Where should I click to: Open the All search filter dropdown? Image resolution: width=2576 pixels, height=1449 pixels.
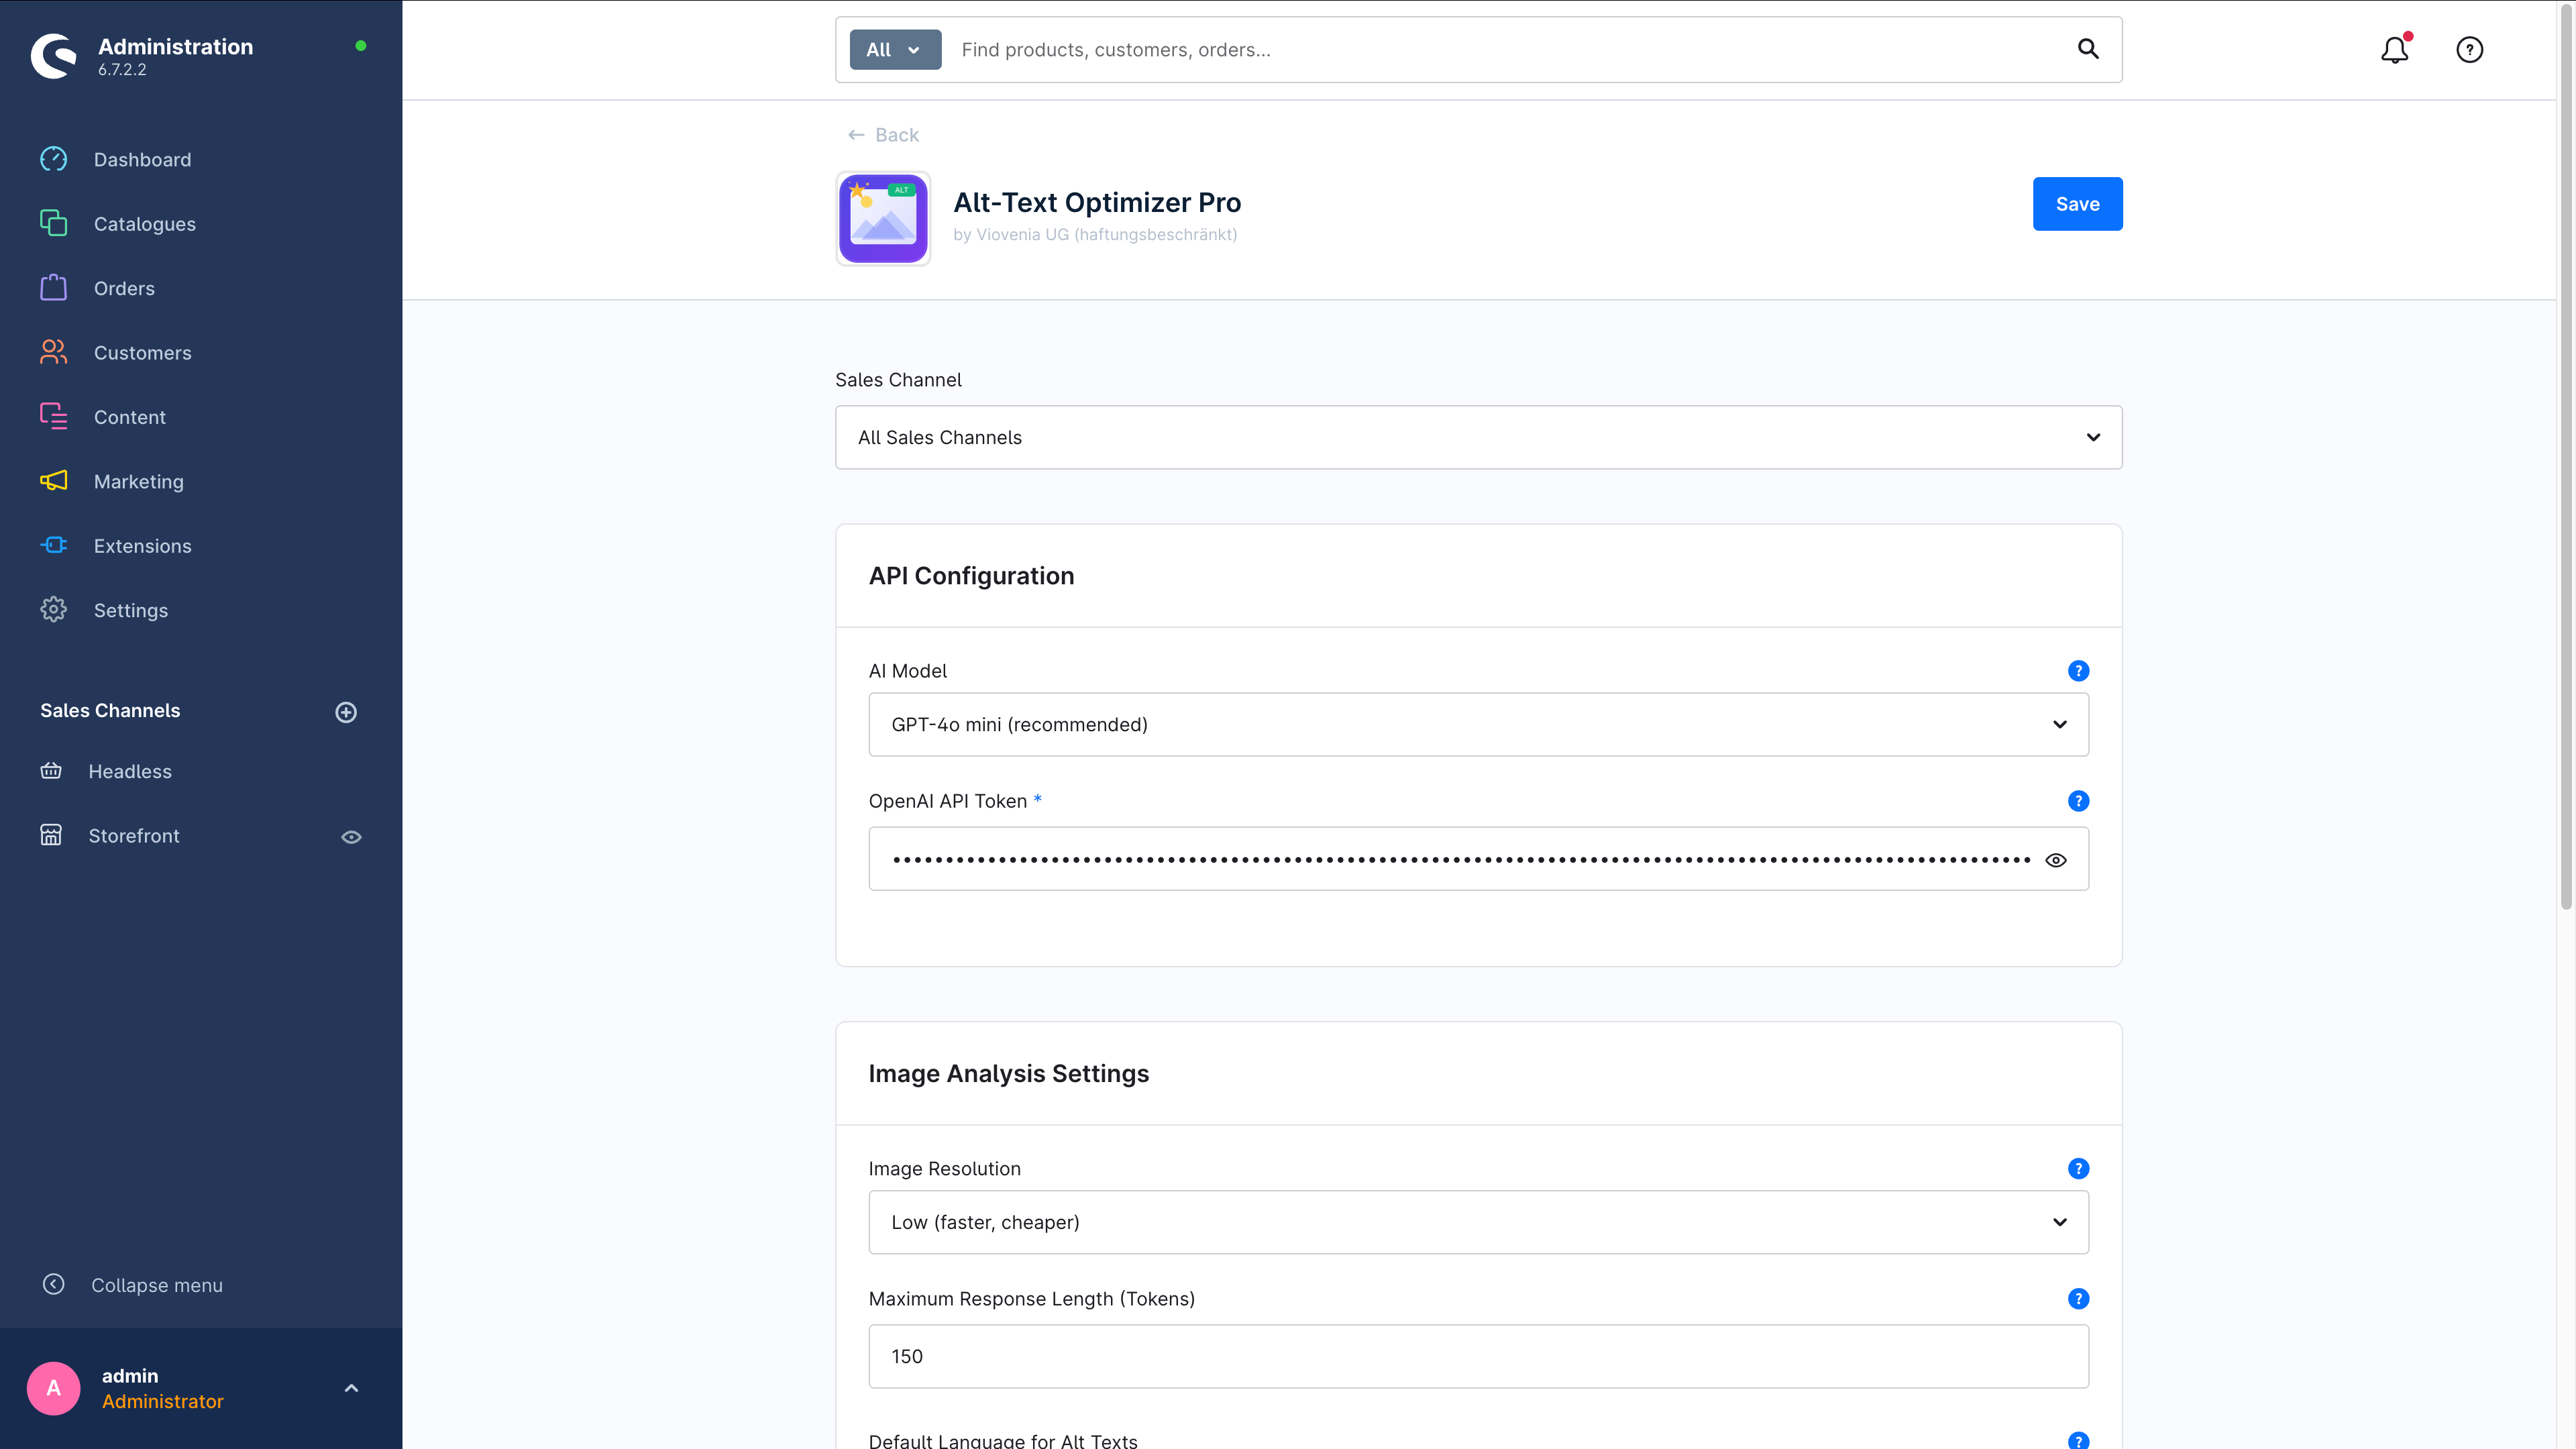point(894,50)
